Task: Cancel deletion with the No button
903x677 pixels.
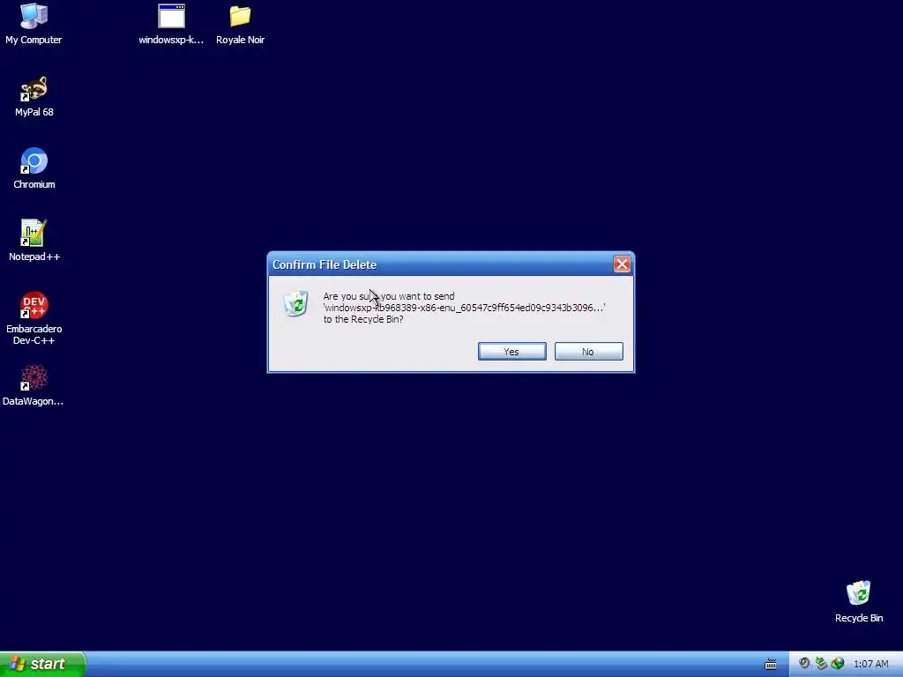Action: click(588, 351)
